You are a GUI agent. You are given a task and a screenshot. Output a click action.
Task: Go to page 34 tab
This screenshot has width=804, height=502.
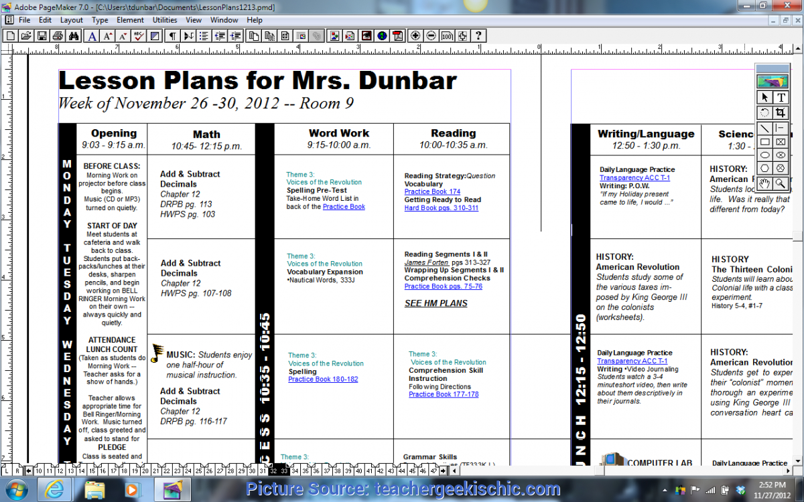[295, 471]
